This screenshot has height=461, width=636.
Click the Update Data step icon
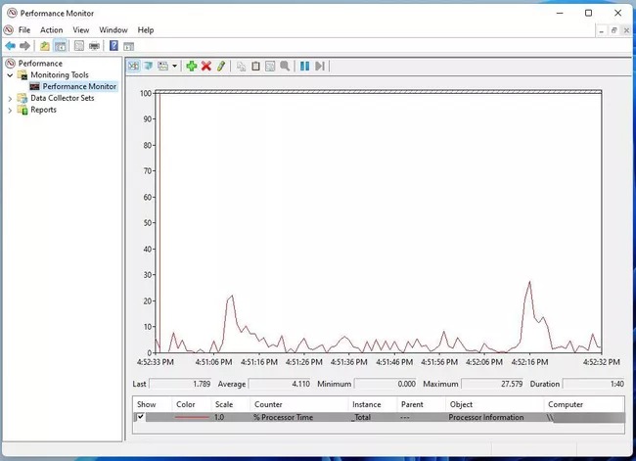320,66
